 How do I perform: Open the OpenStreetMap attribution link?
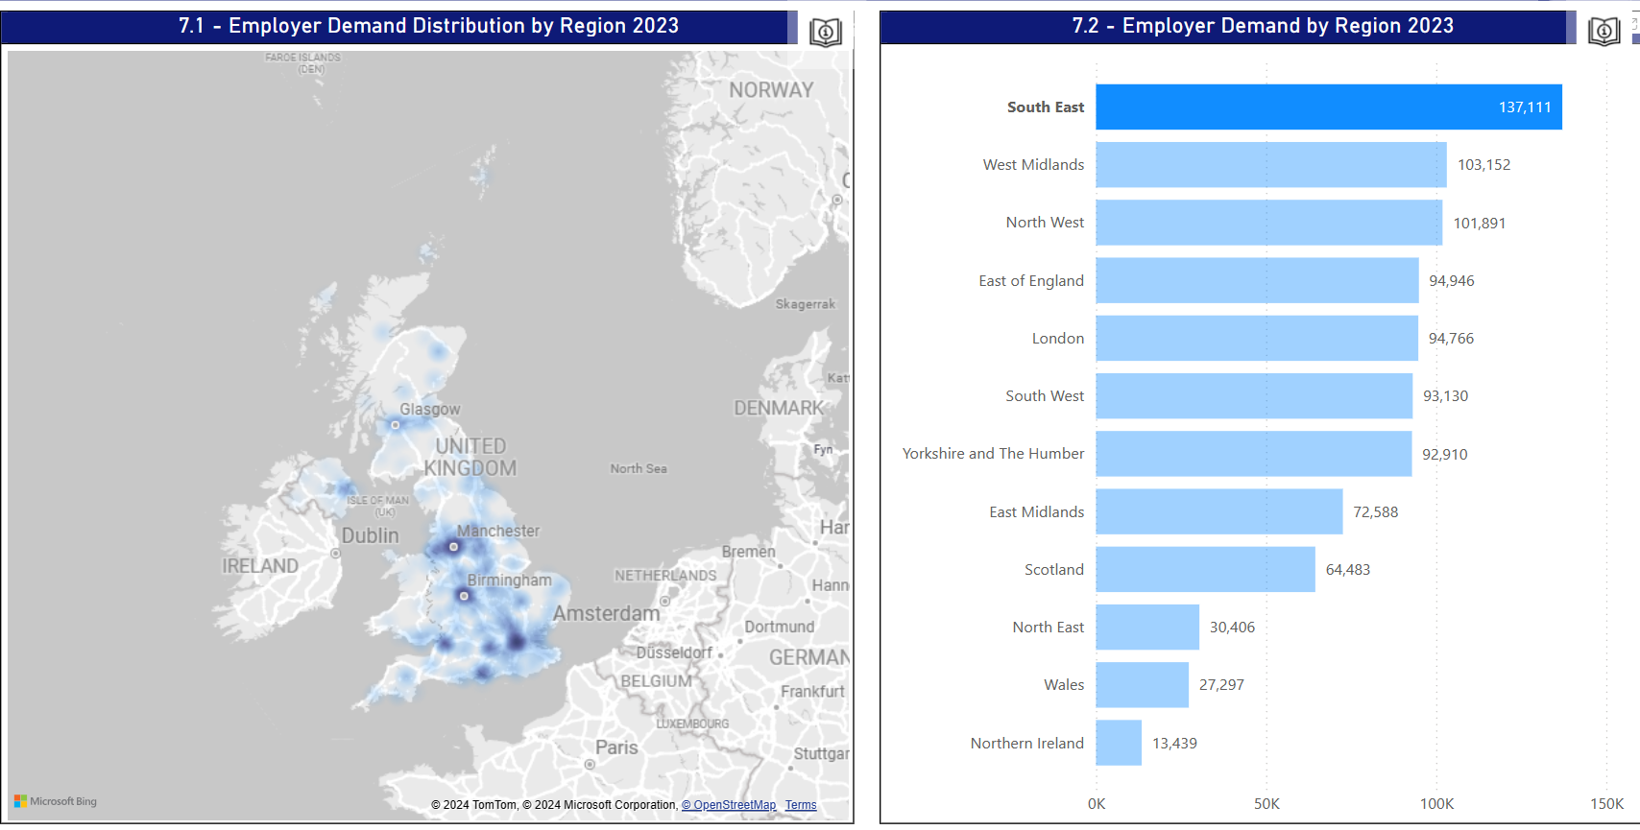(729, 805)
